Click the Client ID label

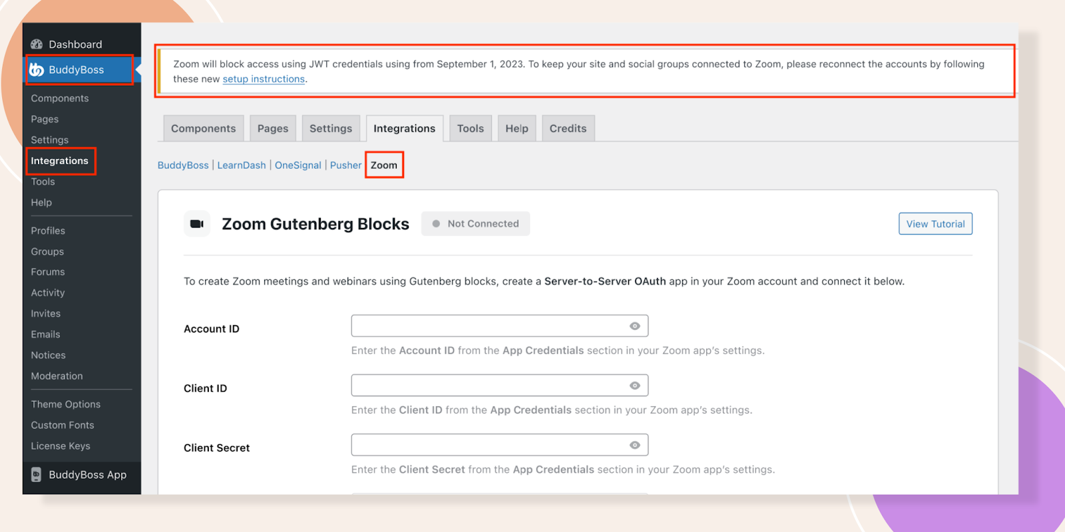(206, 388)
